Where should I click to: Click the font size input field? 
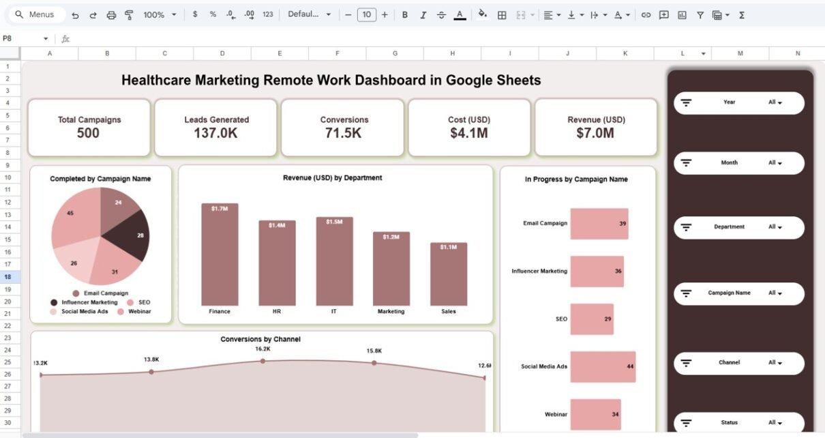367,15
